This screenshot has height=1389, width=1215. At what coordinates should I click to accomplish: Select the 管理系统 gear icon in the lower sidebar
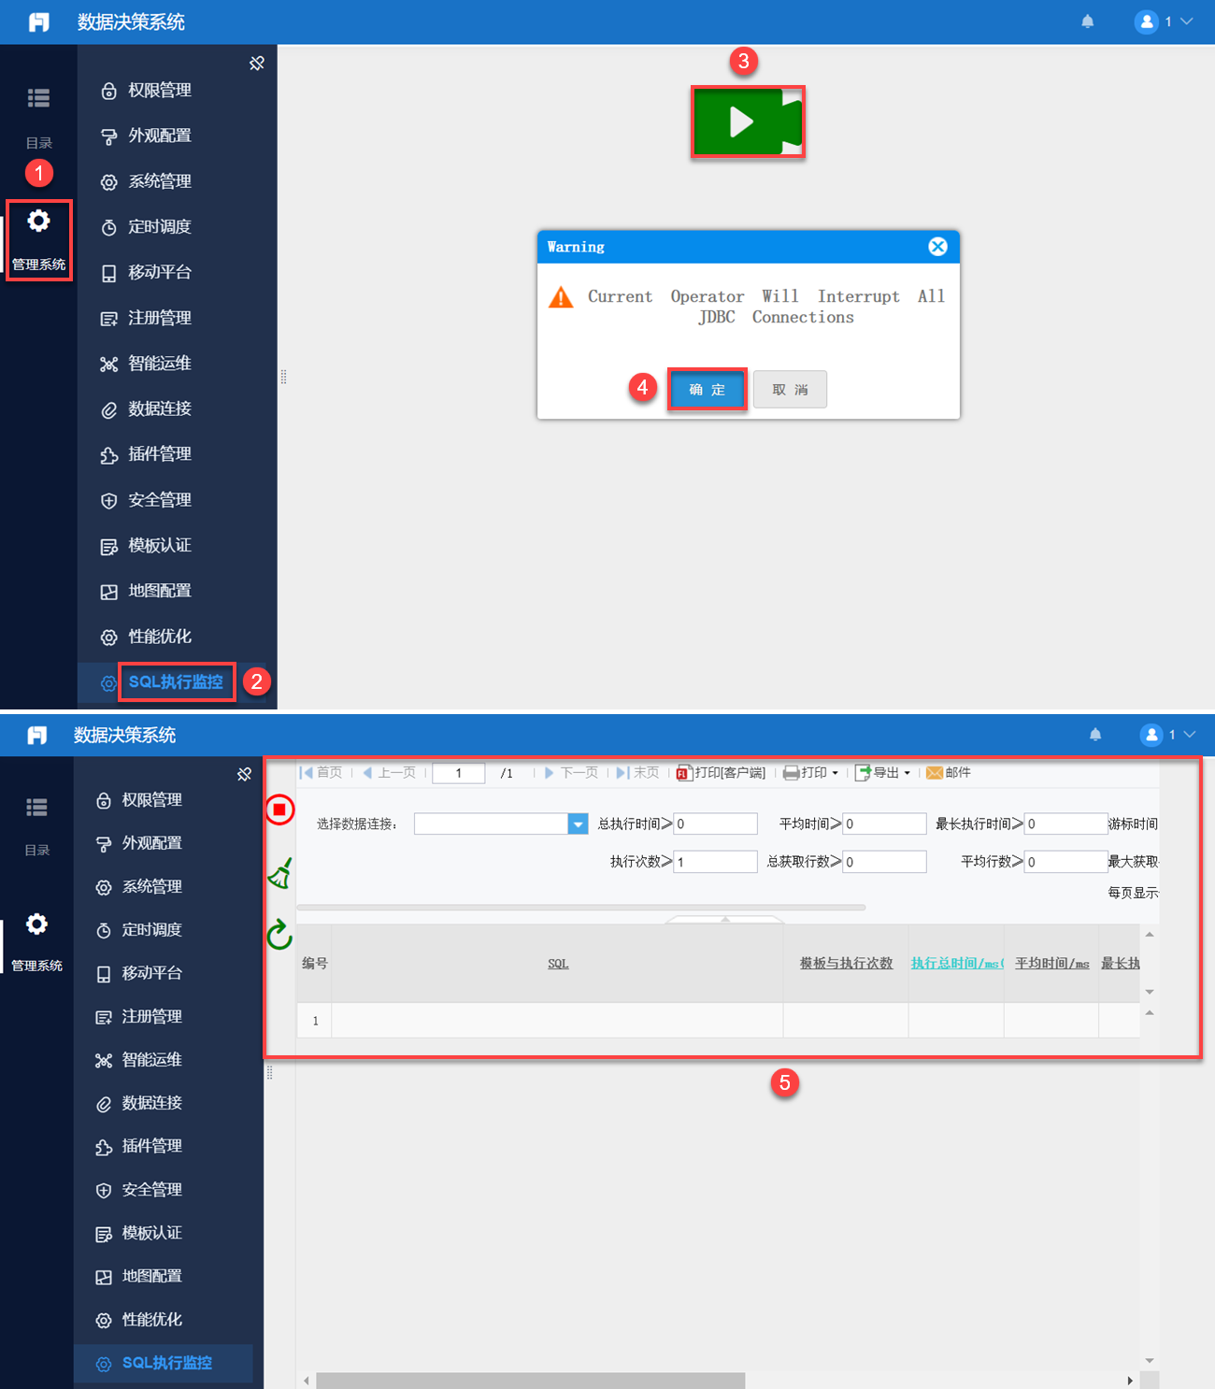(x=36, y=924)
